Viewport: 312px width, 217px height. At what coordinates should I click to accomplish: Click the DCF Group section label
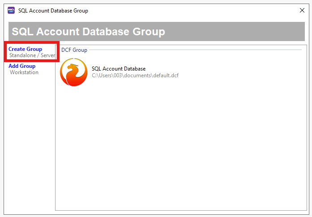74,50
